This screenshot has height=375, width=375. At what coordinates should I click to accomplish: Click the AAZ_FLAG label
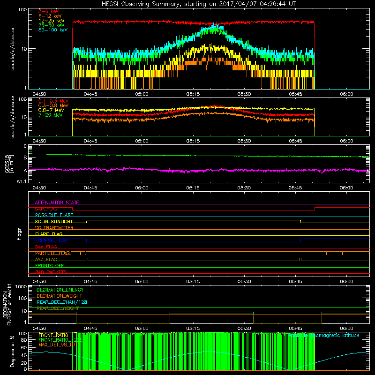(46, 259)
